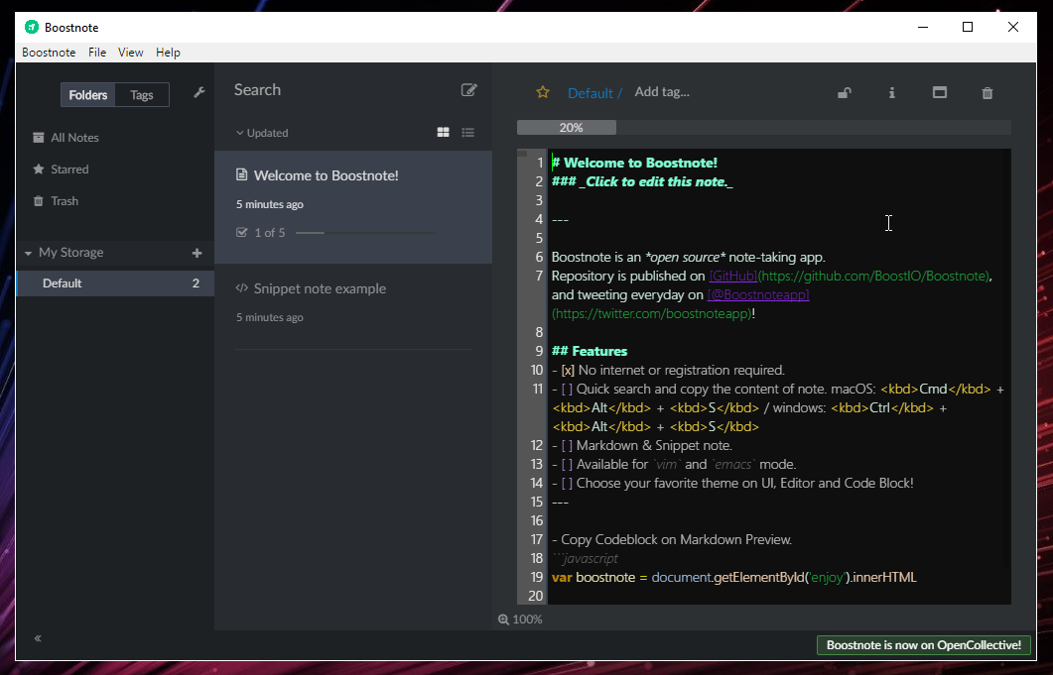1053x675 pixels.
Task: Open the Welcome to Boostnote! note
Action: pos(353,206)
